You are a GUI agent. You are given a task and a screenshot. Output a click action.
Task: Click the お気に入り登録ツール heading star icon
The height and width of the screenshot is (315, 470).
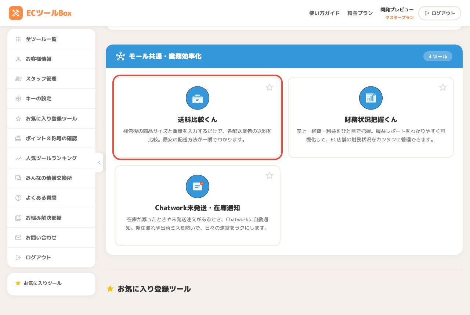pyautogui.click(x=110, y=289)
